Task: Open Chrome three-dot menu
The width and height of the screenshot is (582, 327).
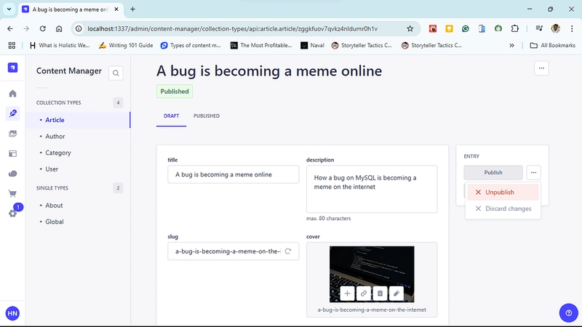Action: click(572, 28)
